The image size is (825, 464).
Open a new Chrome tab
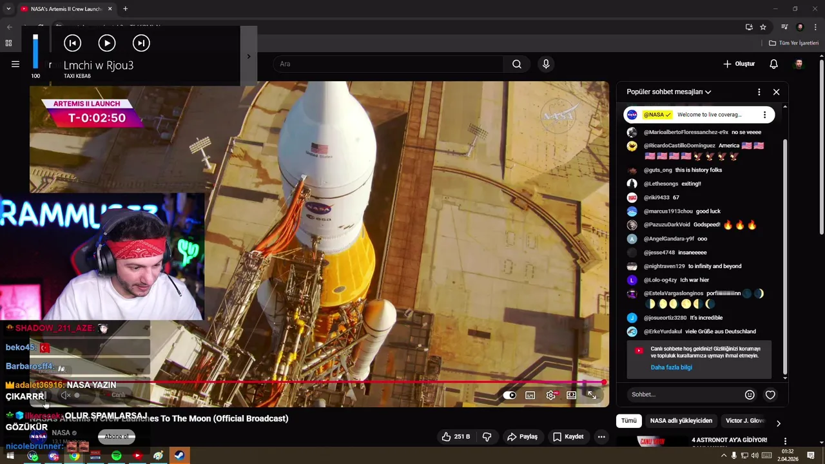[125, 9]
